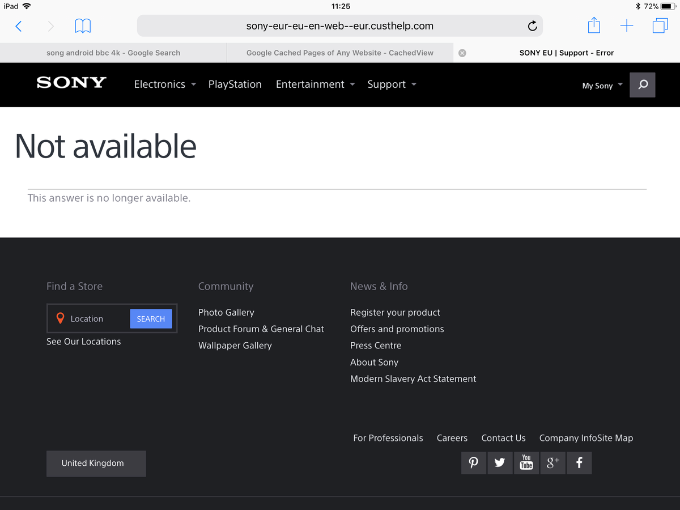Switch to the CachedView tab

340,53
